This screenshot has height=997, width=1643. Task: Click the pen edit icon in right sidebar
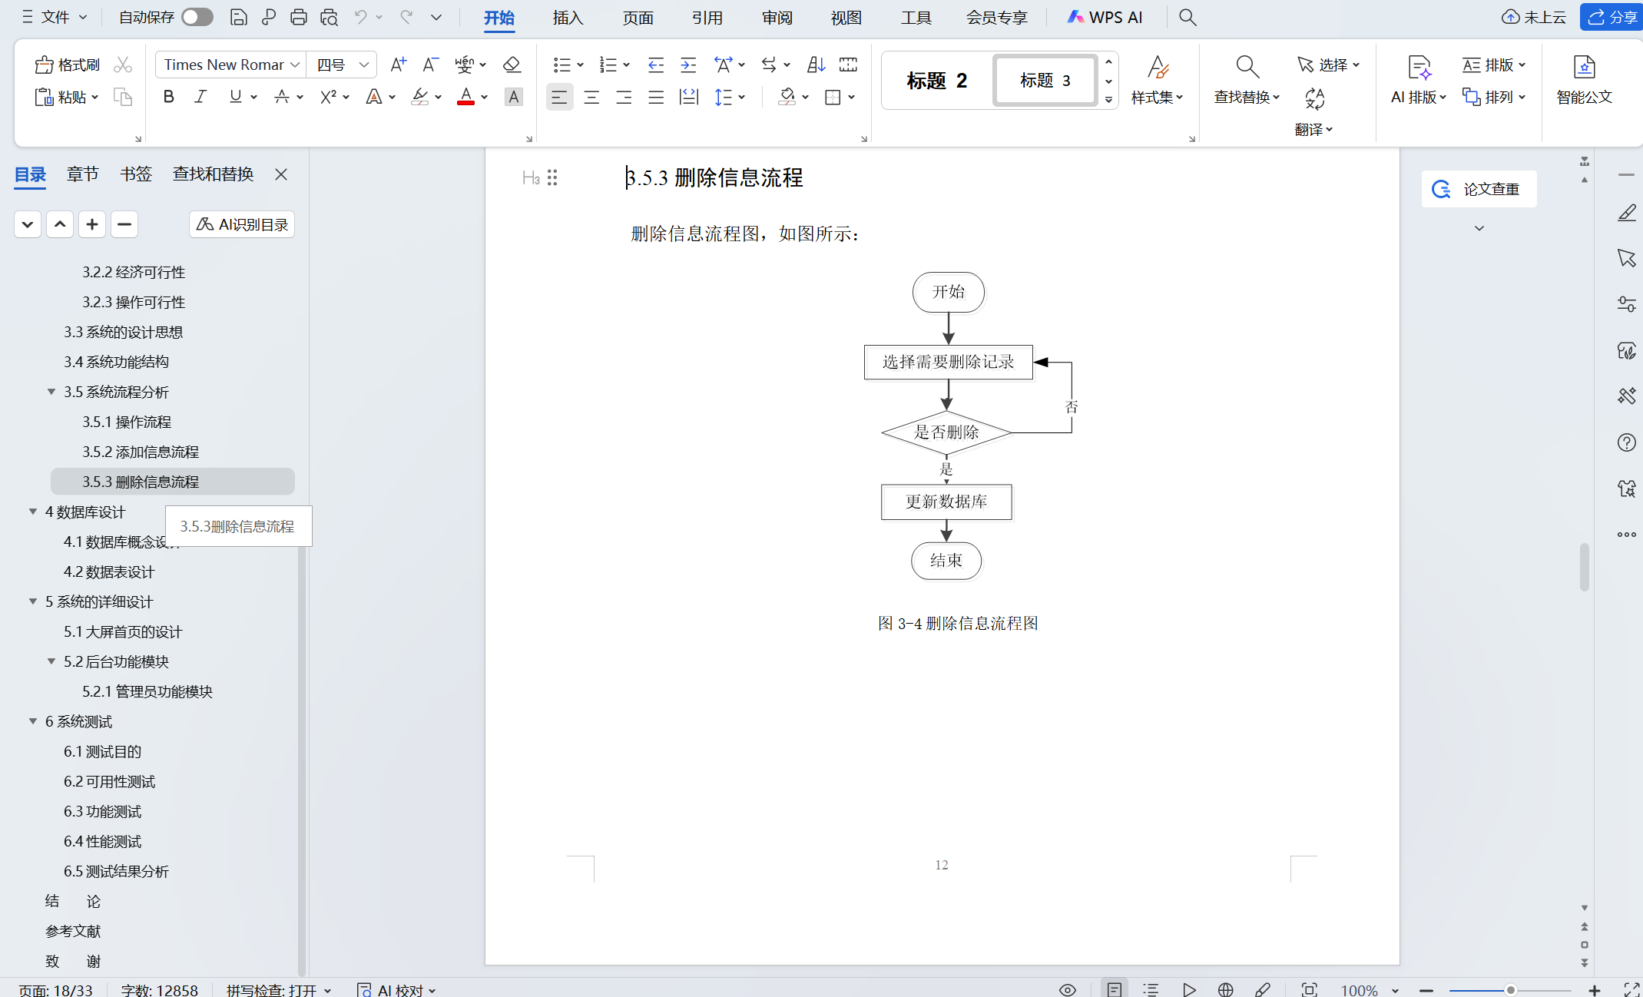1626,213
